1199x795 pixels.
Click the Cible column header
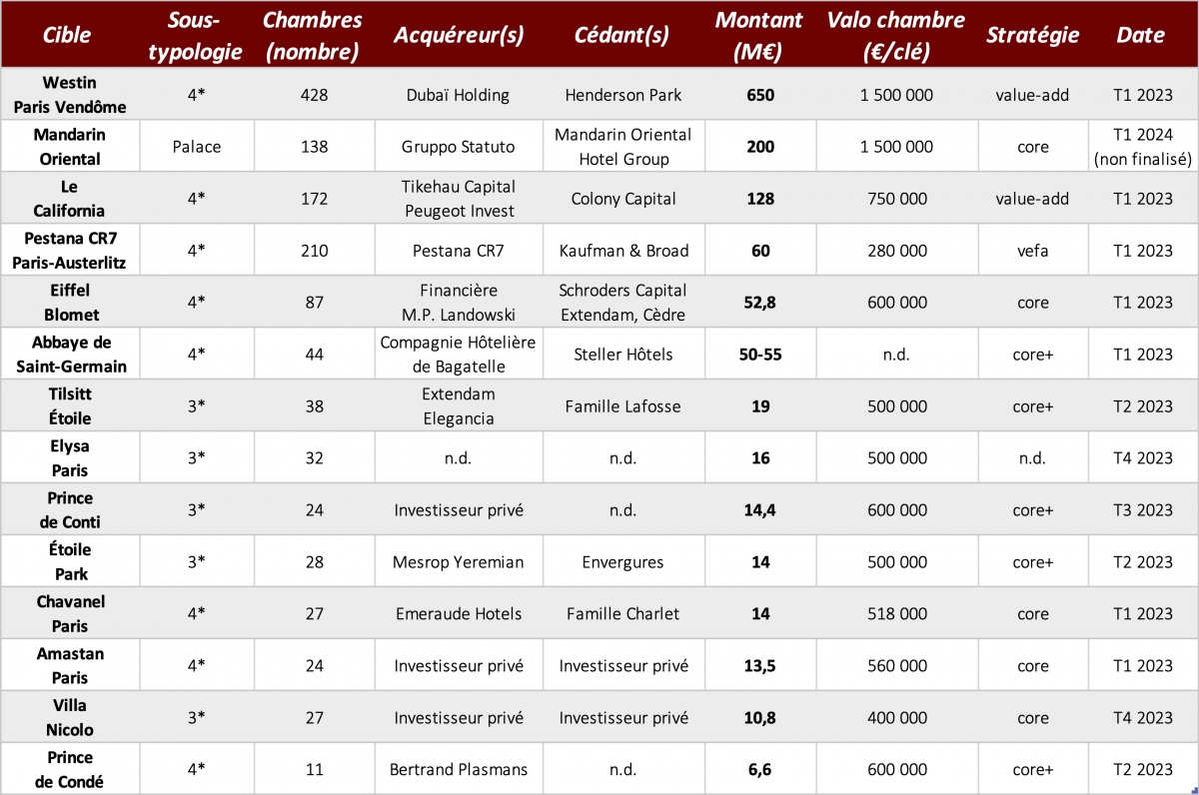pos(68,35)
